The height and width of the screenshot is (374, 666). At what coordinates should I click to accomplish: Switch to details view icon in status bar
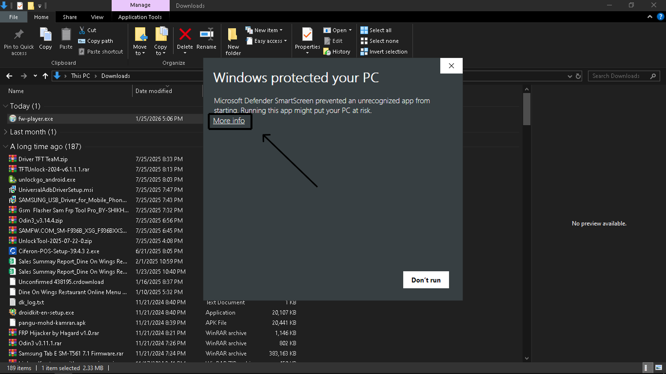pos(647,368)
